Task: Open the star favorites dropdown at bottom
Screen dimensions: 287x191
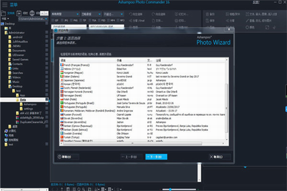Action: coord(119,189)
